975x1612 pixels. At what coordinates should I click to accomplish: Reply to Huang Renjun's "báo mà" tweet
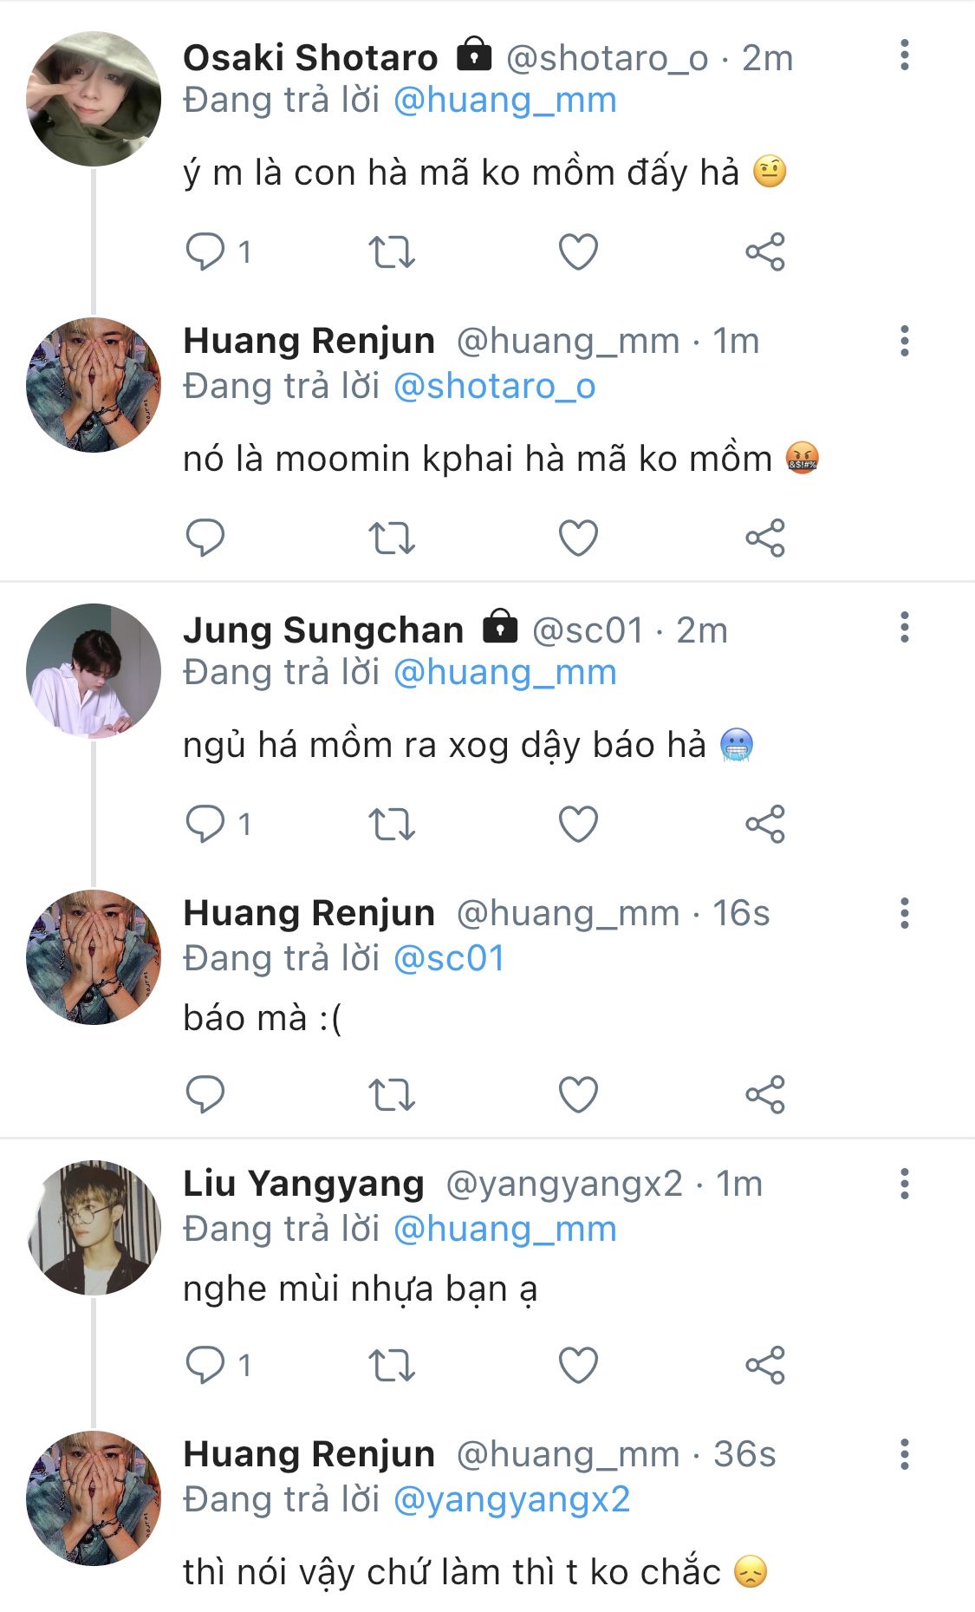(x=205, y=1094)
